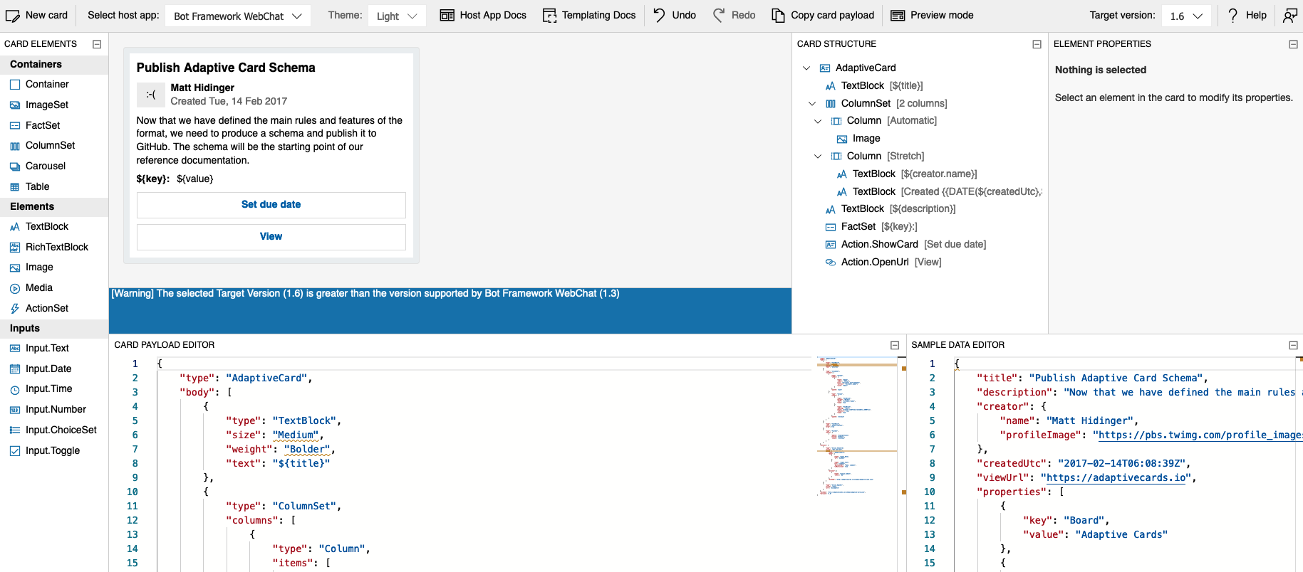The image size is (1303, 572).
Task: Click the View card button
Action: pyautogui.click(x=271, y=237)
